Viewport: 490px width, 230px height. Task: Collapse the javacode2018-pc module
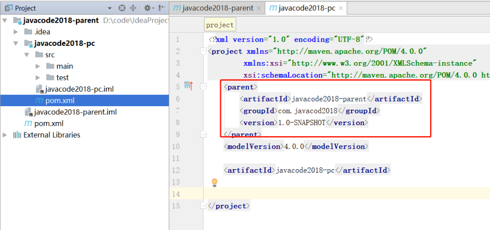[16, 44]
